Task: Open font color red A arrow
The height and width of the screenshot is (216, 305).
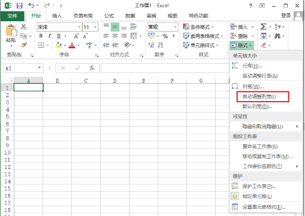Action: coord(79,45)
